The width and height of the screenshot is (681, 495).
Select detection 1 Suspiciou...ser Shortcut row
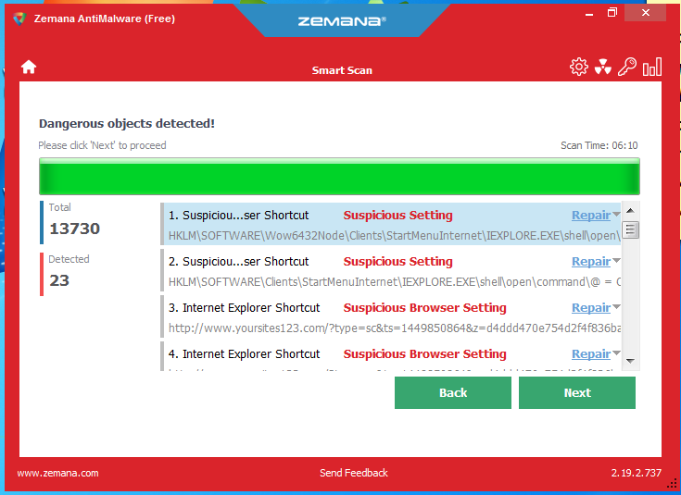click(391, 224)
